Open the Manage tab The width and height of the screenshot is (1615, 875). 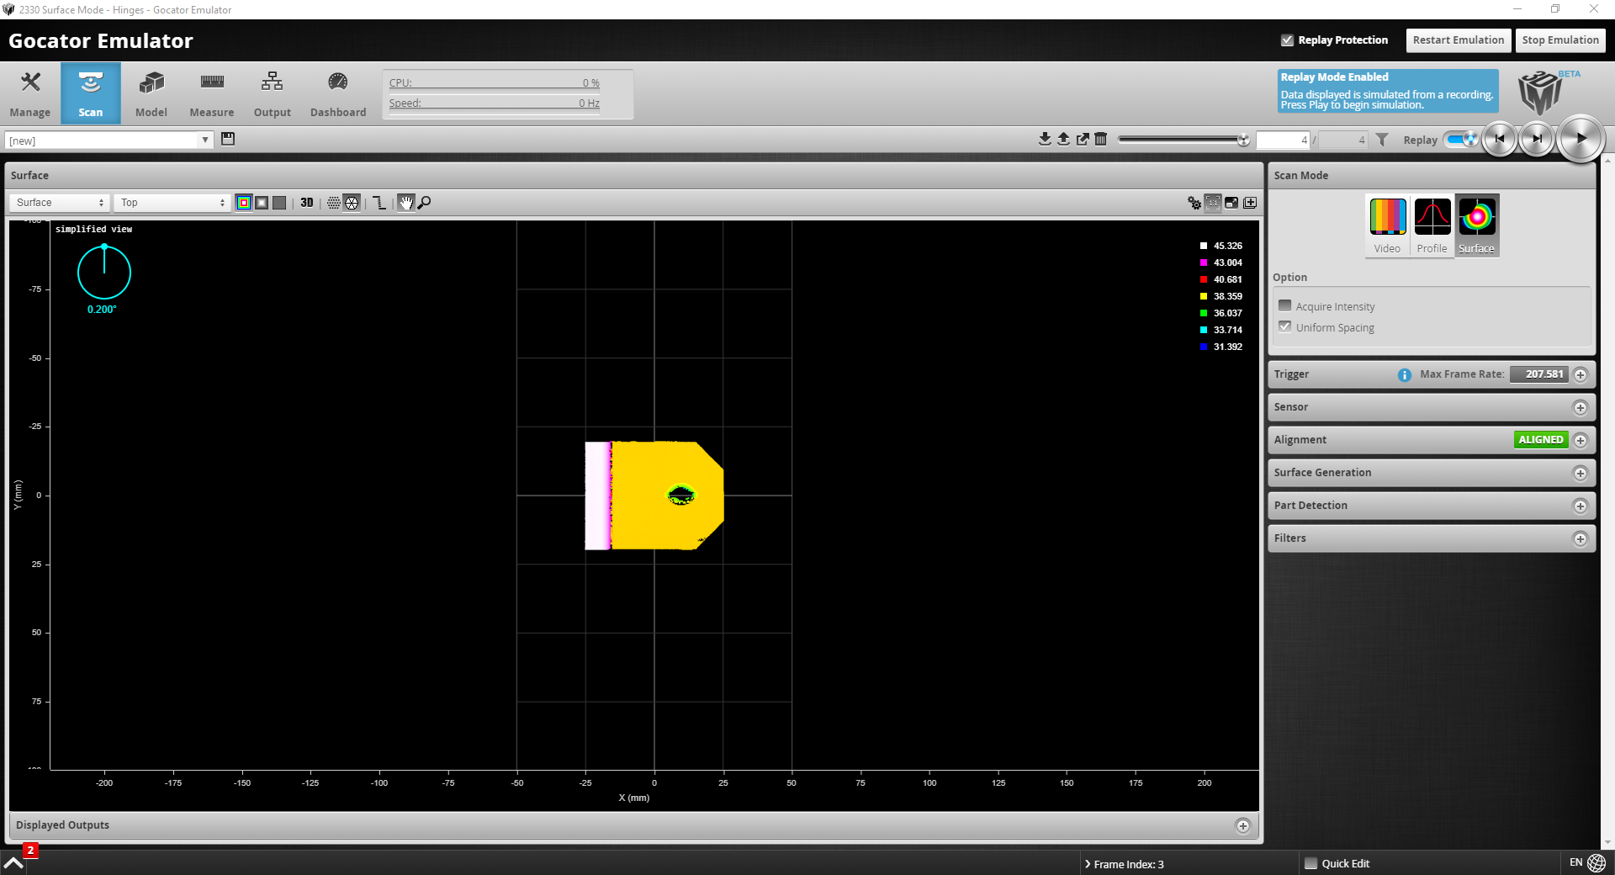(30, 93)
